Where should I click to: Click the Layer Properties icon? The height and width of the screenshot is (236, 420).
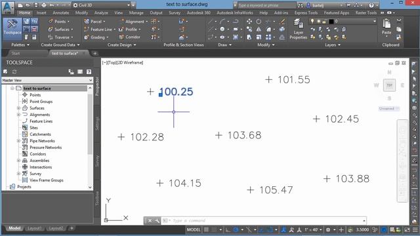tap(298, 24)
